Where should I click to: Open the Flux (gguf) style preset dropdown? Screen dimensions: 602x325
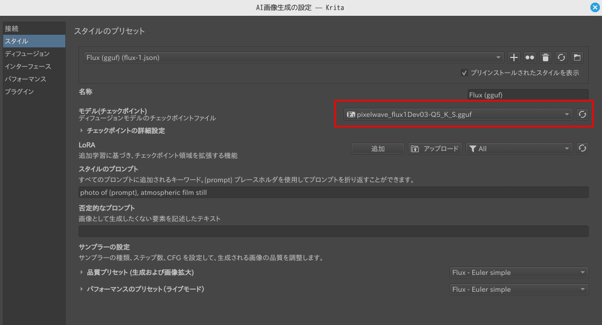293,57
